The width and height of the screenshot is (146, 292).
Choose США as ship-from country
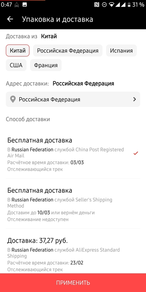click(16, 65)
